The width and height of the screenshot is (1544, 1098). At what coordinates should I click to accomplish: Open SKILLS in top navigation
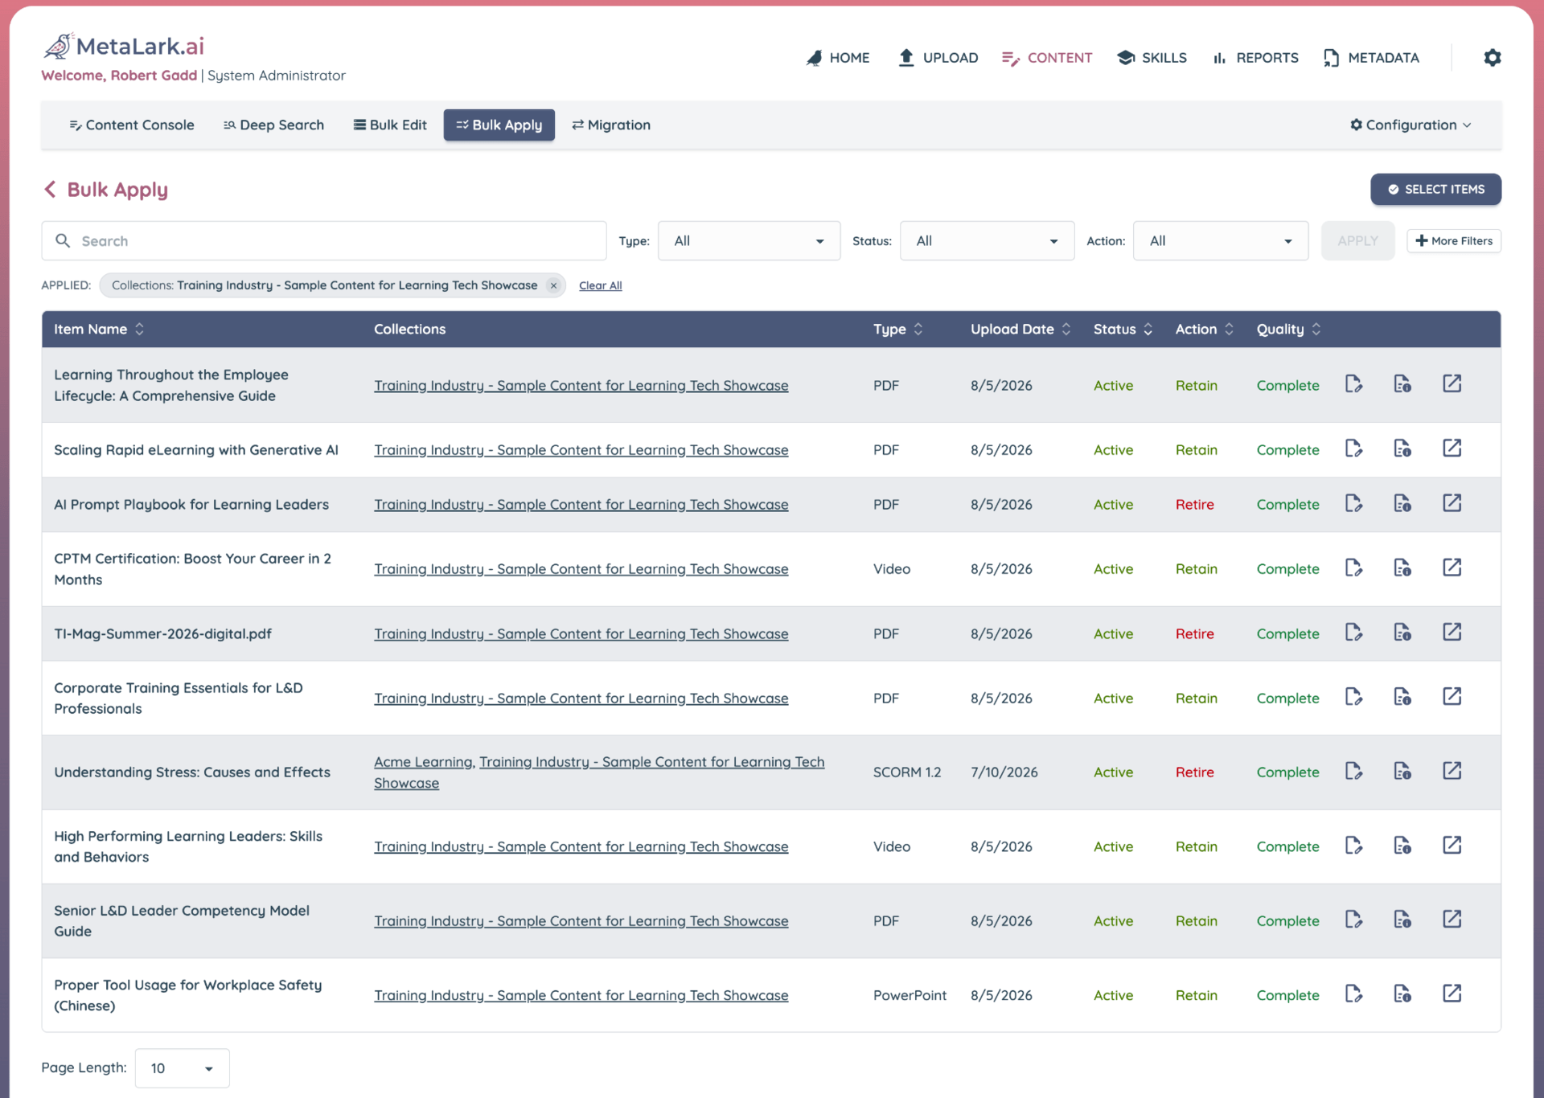[x=1152, y=58]
